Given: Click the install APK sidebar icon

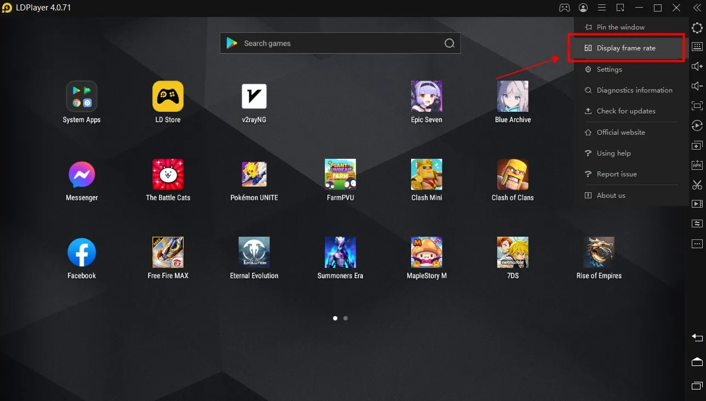Looking at the screenshot, I should (x=697, y=165).
